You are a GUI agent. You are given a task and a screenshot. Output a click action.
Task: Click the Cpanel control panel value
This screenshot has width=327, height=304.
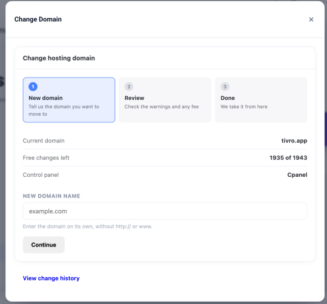(x=297, y=175)
